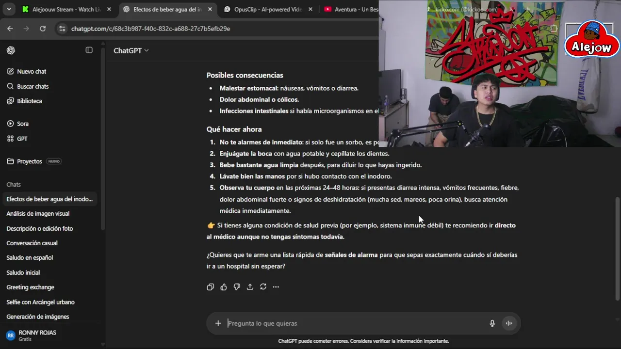Give the response a thumbs down
Image resolution: width=621 pixels, height=349 pixels.
tap(237, 287)
